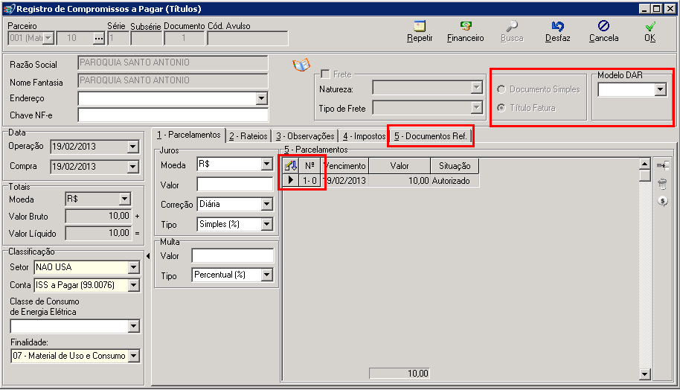This screenshot has height=390, width=680.
Task: Open the Operação date dropdown
Action: [x=132, y=147]
